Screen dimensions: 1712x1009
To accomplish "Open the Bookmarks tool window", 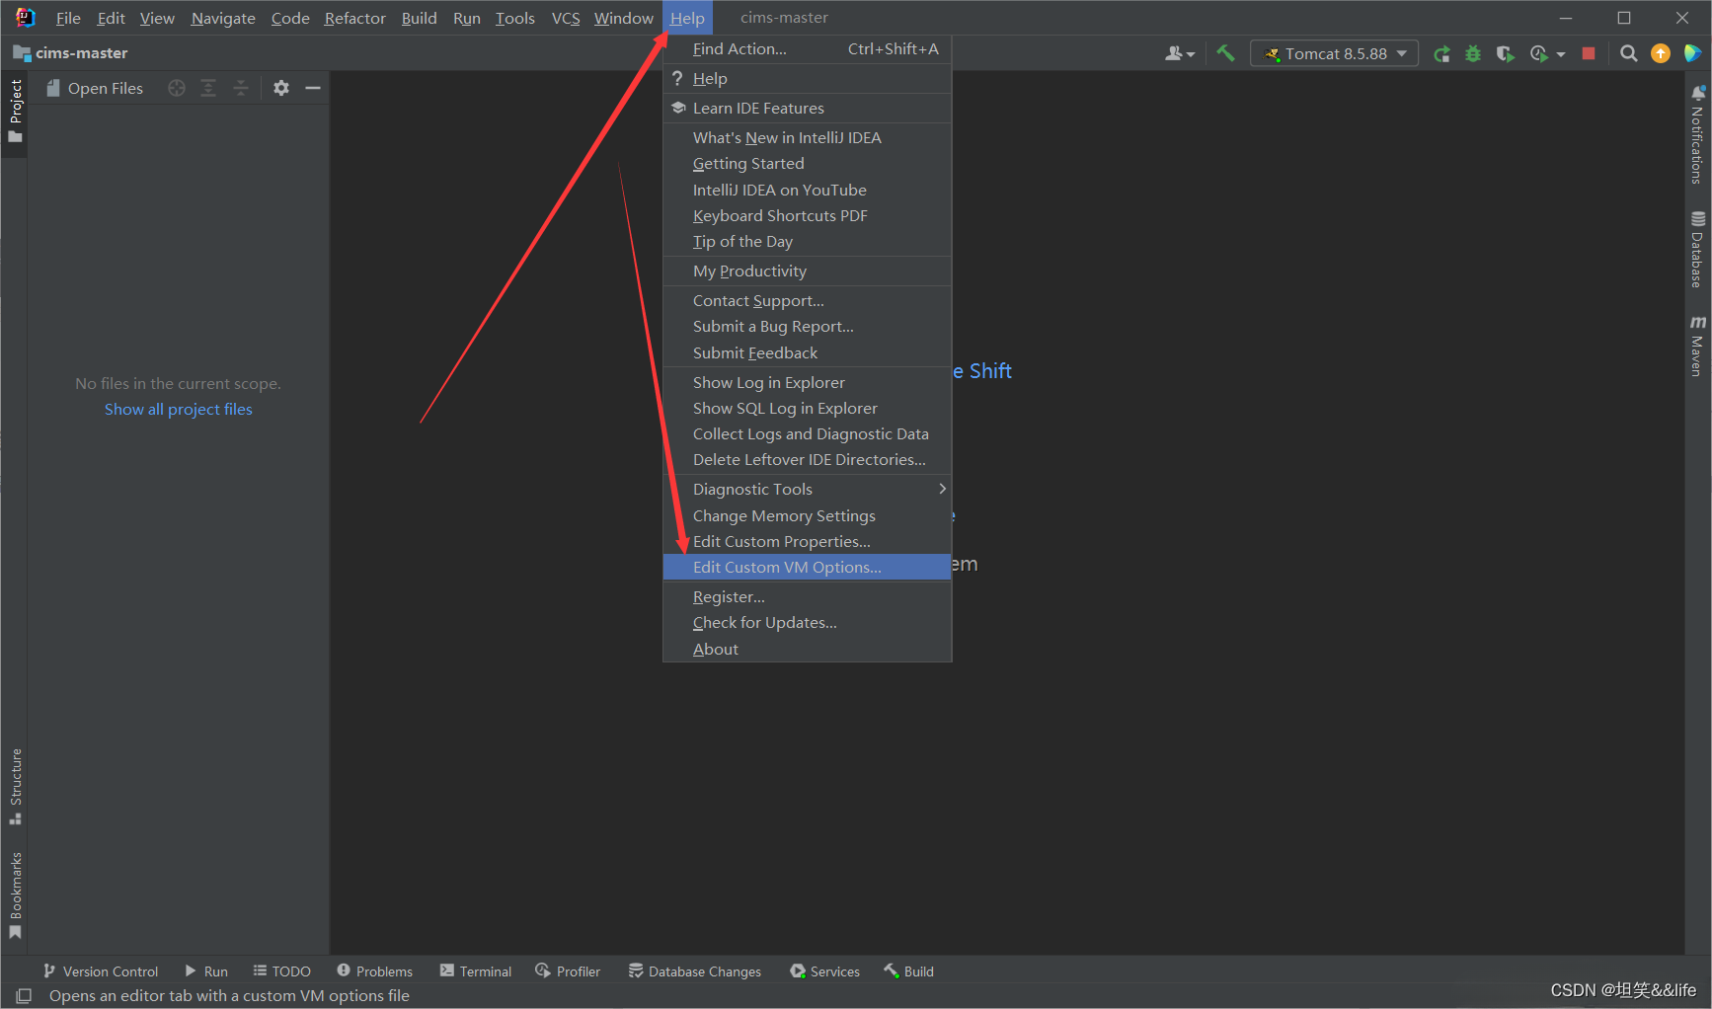I will 15,895.
